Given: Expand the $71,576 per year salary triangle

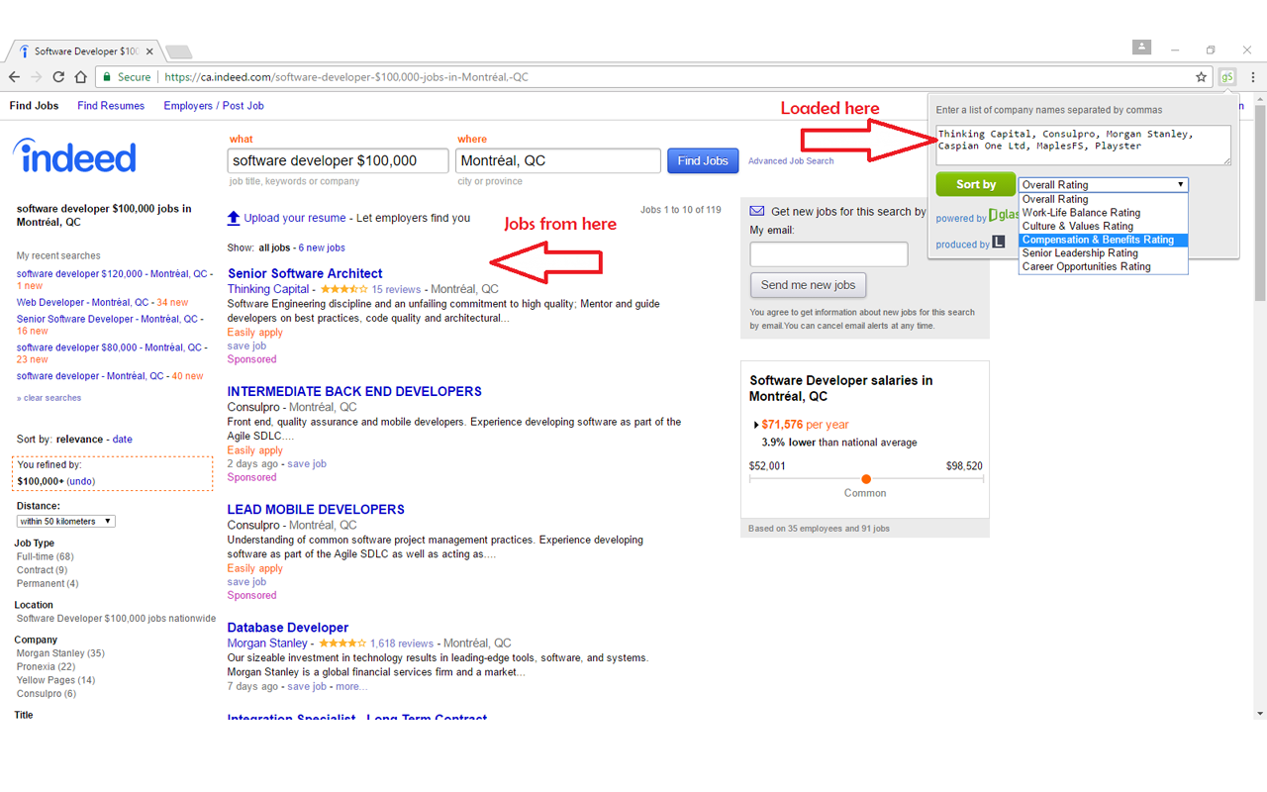Looking at the screenshot, I should coord(756,425).
